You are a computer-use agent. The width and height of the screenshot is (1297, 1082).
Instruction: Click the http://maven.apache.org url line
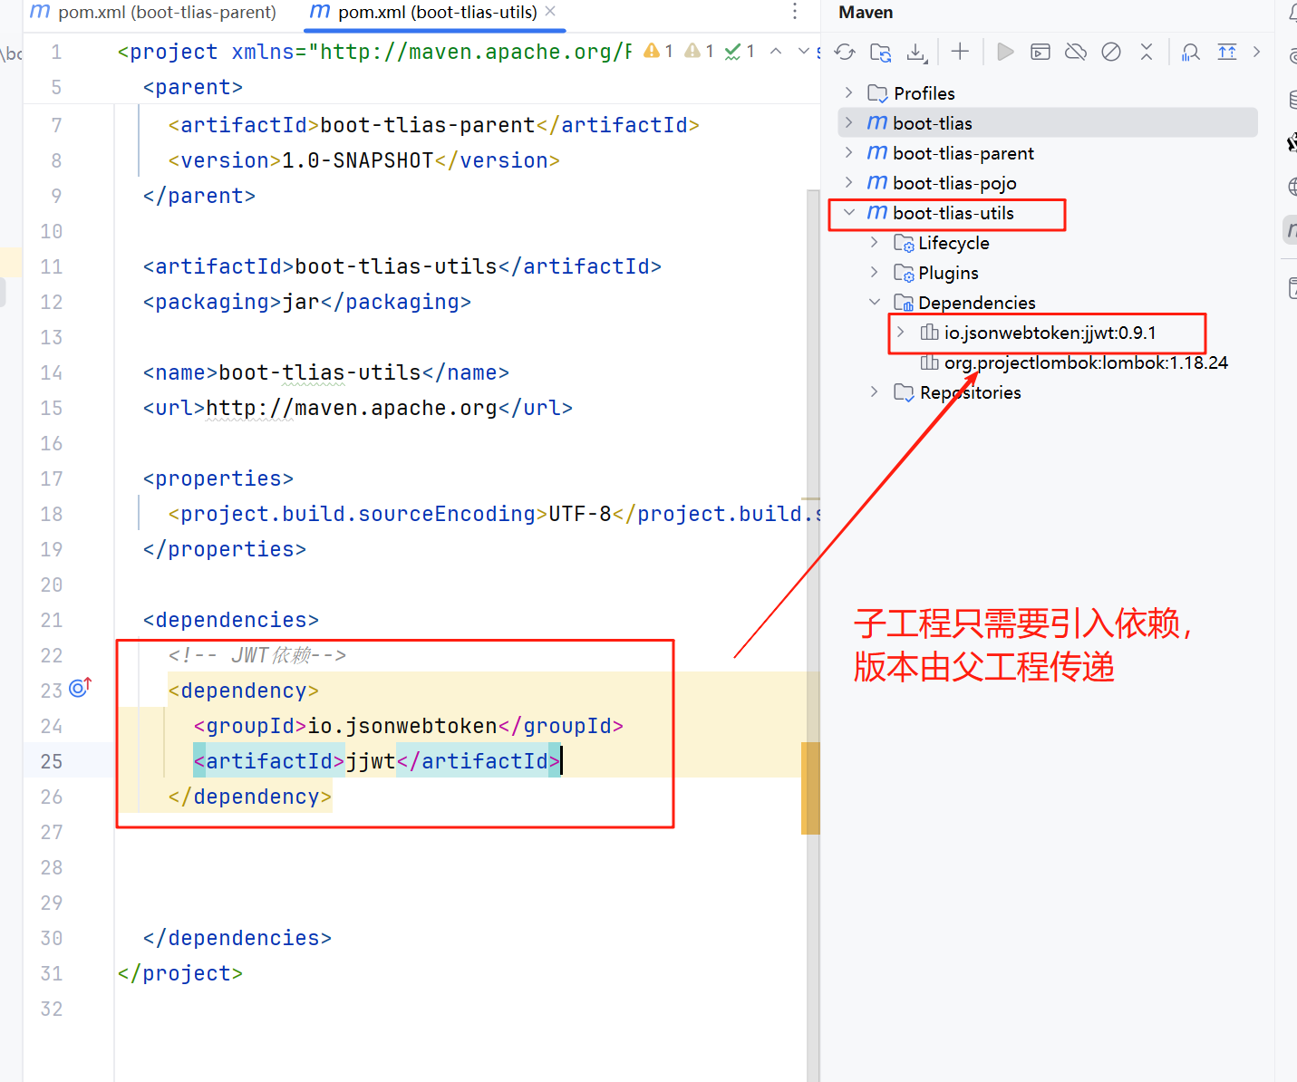(358, 408)
